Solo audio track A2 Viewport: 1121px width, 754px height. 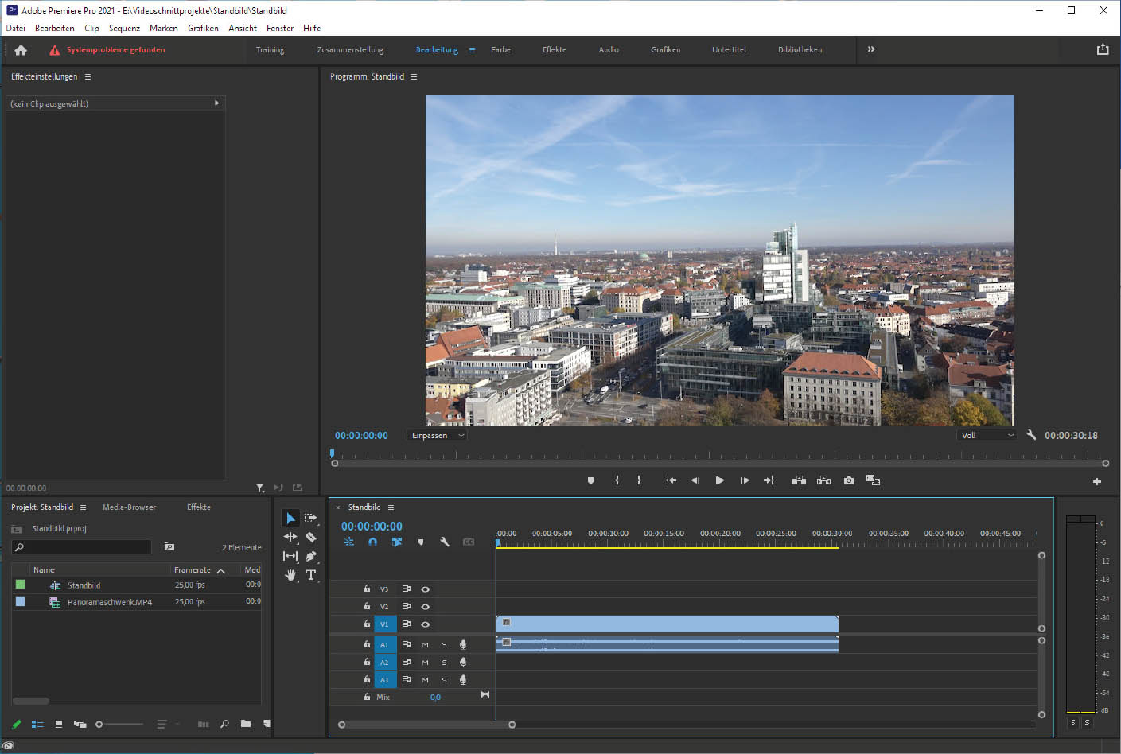(x=444, y=663)
